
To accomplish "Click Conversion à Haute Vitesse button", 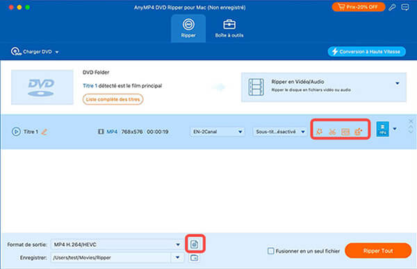I will coord(366,51).
